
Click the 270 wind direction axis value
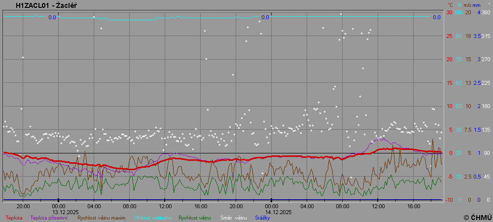click(486, 59)
